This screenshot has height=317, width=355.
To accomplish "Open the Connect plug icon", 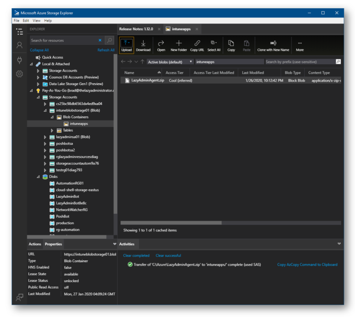I will click(x=20, y=60).
